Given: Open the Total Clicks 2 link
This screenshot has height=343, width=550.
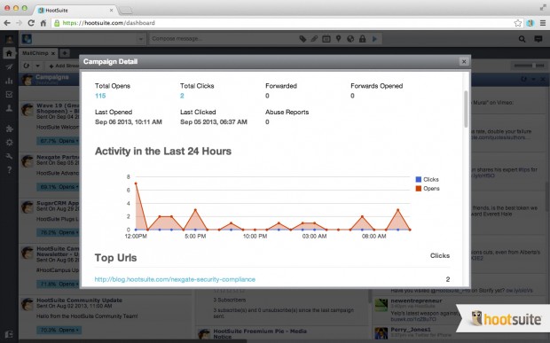Looking at the screenshot, I should [182, 96].
